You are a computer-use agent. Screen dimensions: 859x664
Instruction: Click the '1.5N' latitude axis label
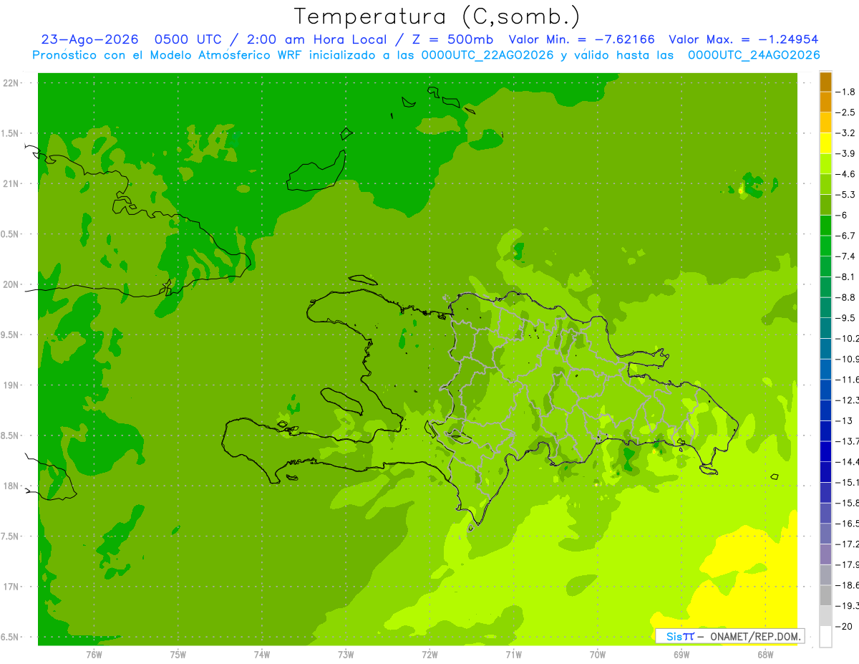pyautogui.click(x=11, y=133)
